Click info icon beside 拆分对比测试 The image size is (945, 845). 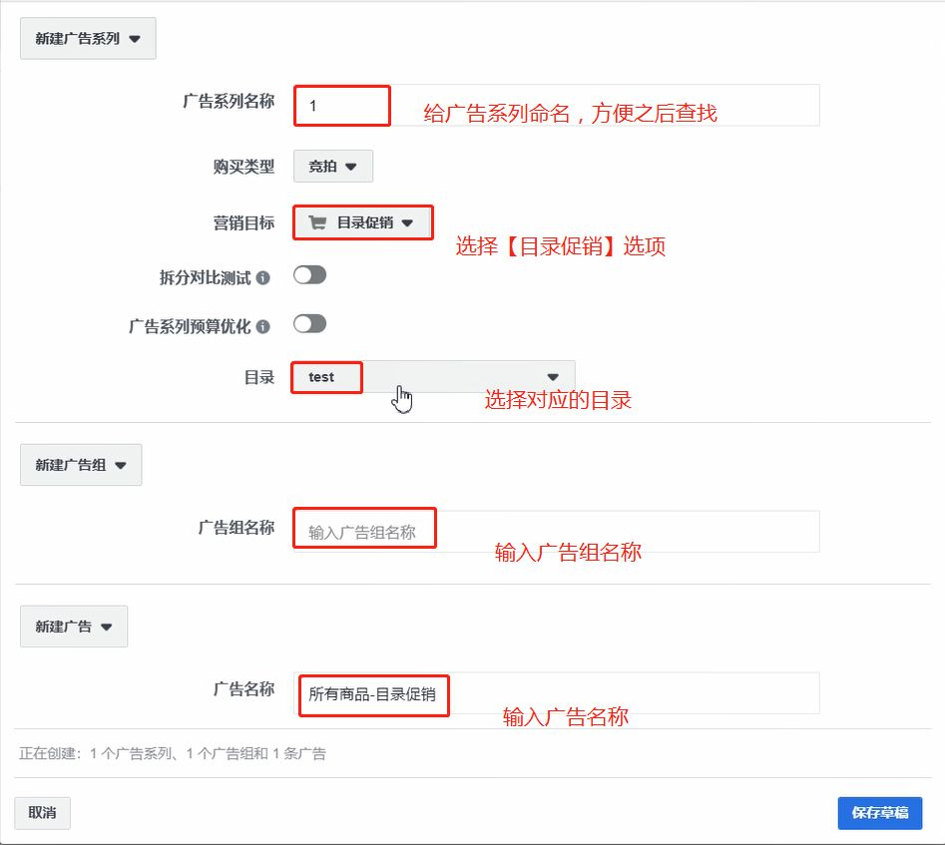point(262,278)
